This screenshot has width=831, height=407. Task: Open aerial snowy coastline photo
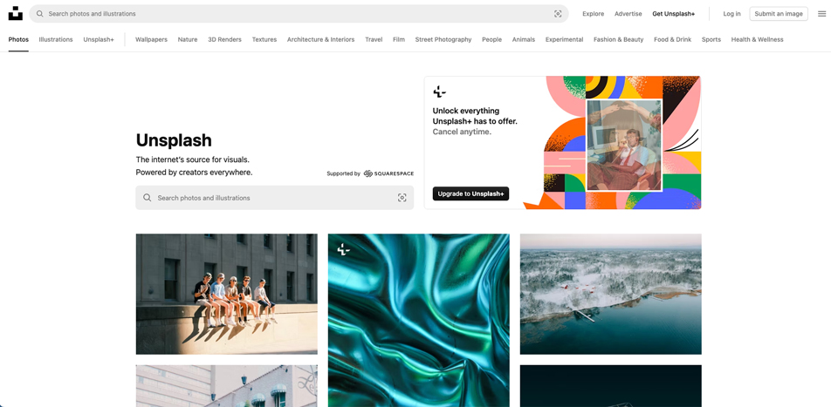(610, 294)
